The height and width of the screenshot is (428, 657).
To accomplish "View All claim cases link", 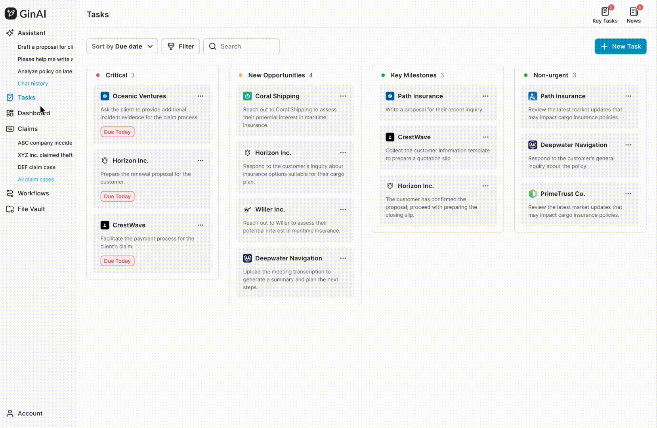I will 36,180.
